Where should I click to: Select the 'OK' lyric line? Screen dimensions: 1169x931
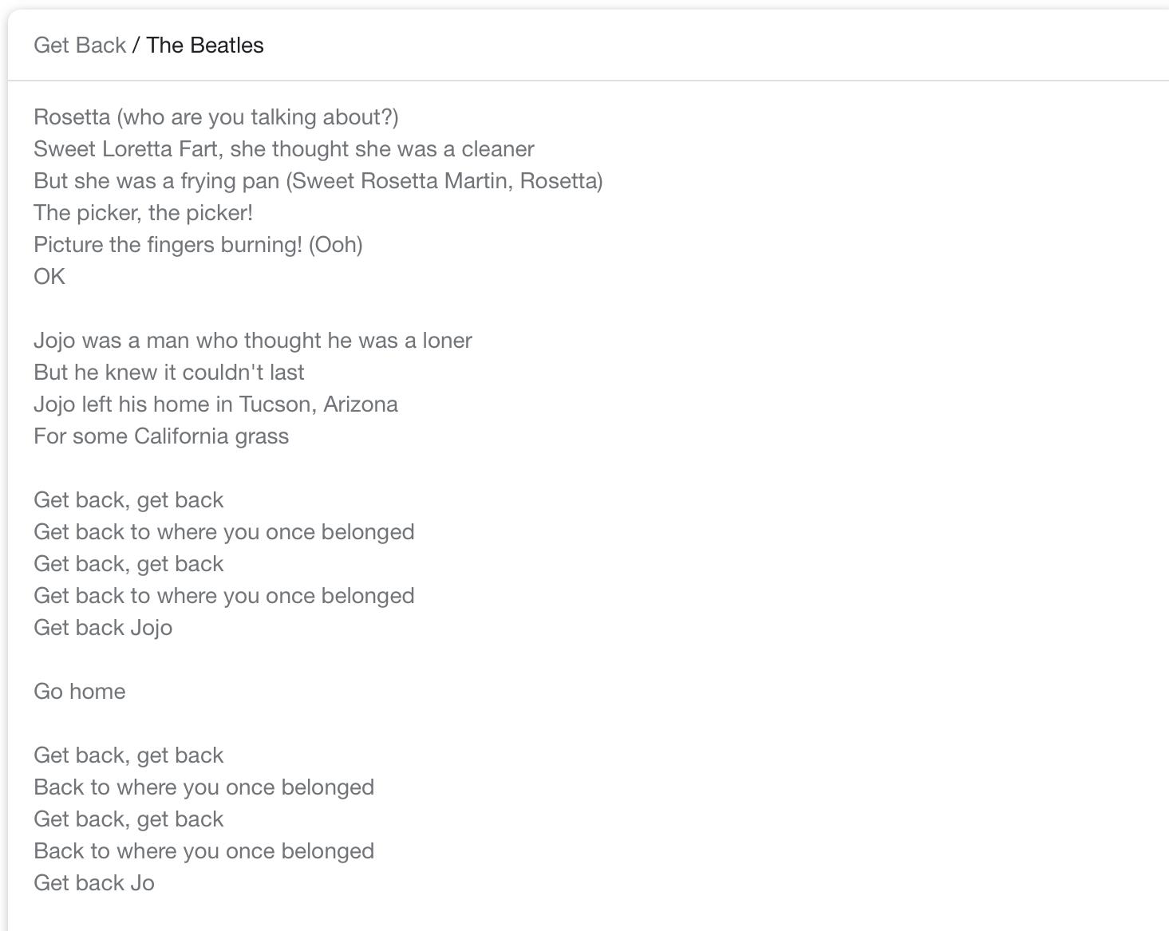click(x=49, y=277)
